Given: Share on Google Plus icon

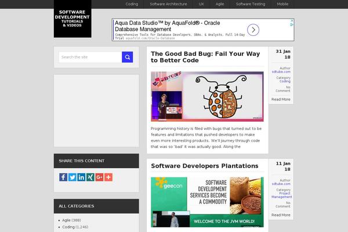Looking at the screenshot, I should coord(99,177).
